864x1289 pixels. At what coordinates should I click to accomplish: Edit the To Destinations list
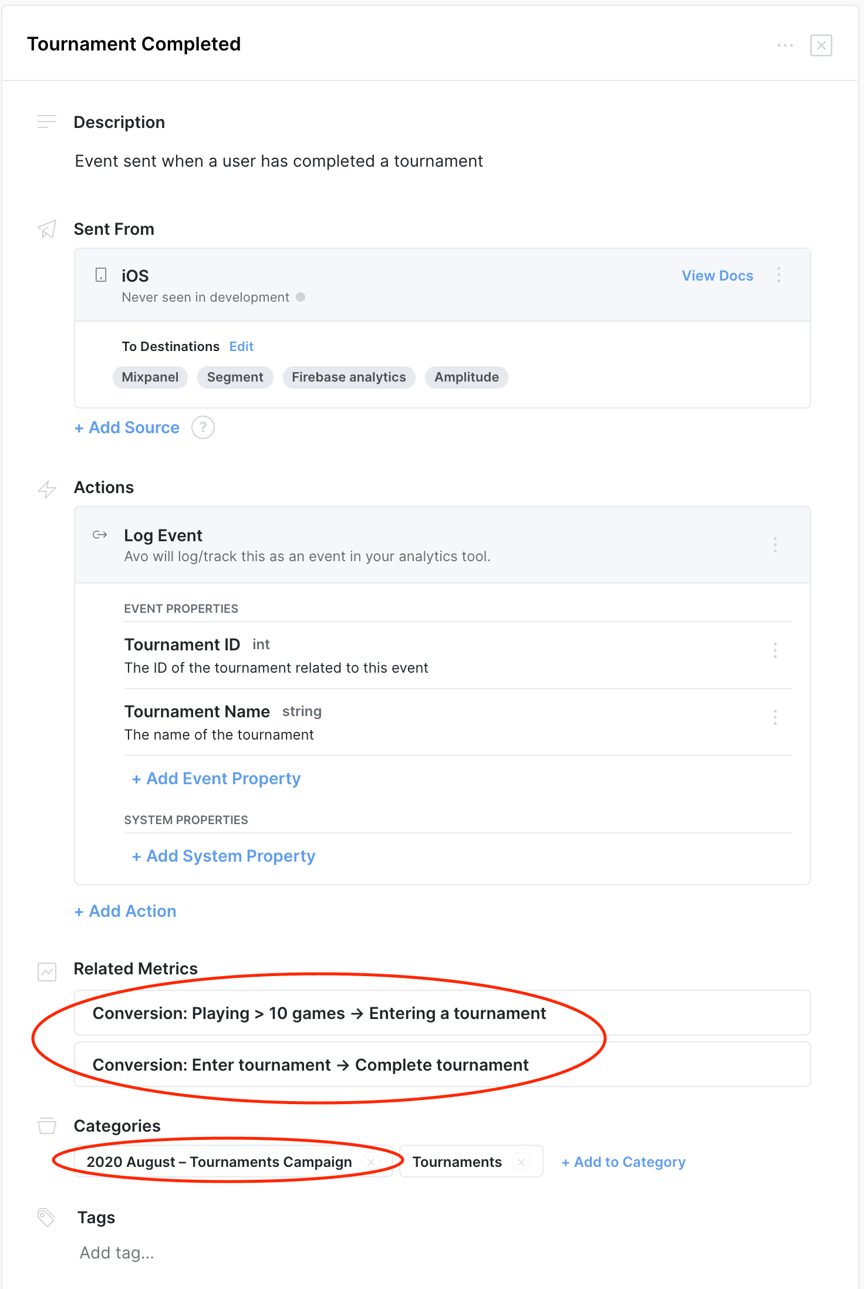241,347
